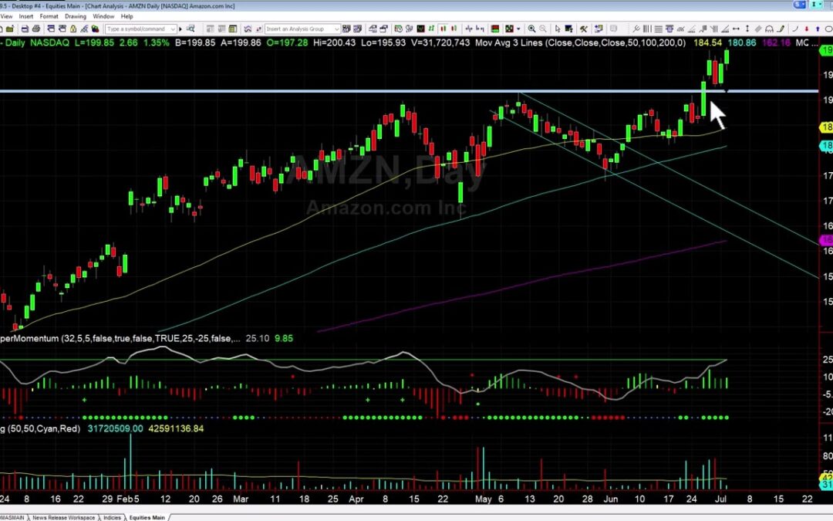Switch to the Equities Main tab

coord(147,517)
